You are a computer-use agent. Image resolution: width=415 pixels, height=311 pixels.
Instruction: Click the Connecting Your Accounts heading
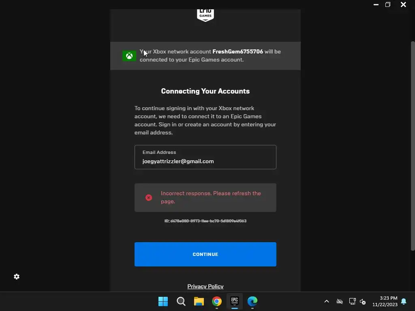click(x=205, y=91)
